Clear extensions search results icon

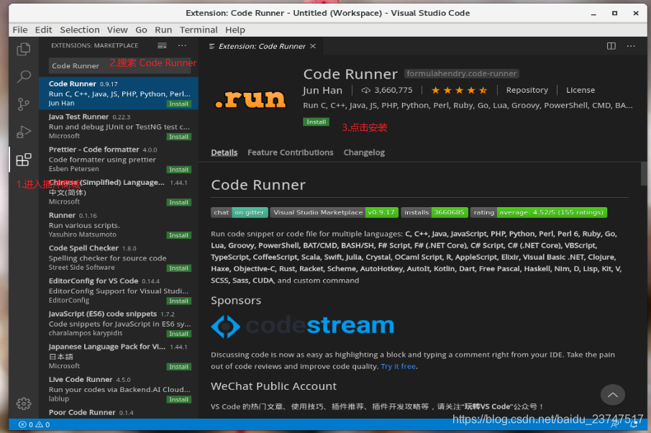pyautogui.click(x=162, y=45)
